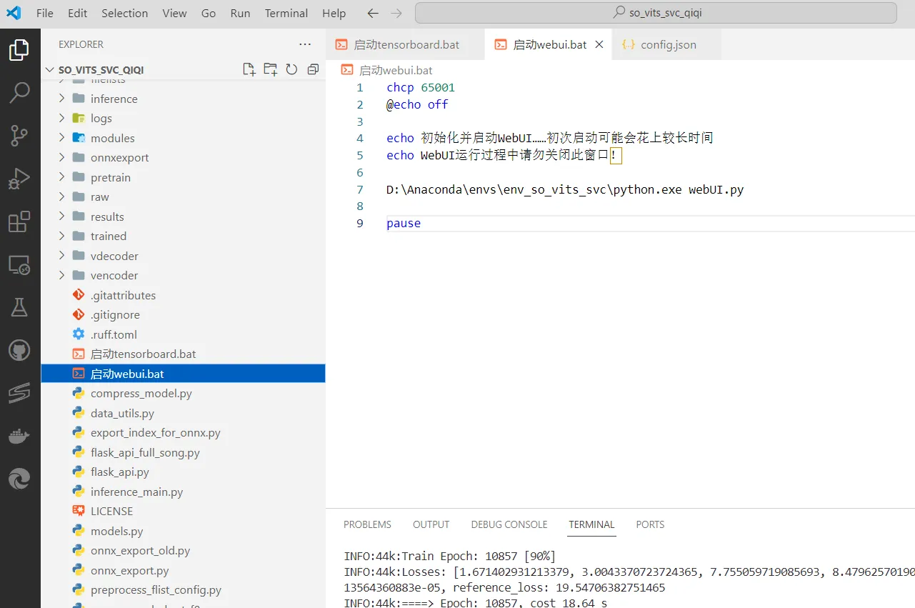915x608 pixels.
Task: Open Explorer more actions ellipsis
Action: point(305,44)
